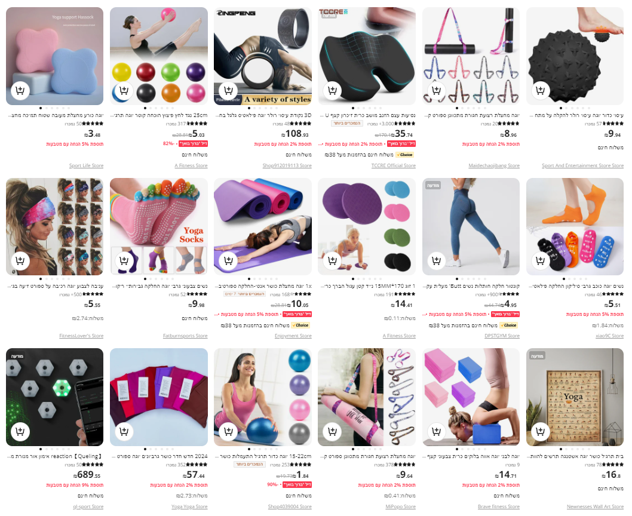This screenshot has width=632, height=516.
Task: Add the reaction training lights to cart
Action: [x=20, y=431]
